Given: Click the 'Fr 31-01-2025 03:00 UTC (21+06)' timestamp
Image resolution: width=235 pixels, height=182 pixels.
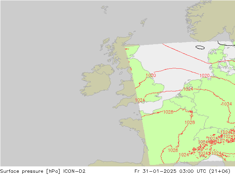Looking at the screenshot, I should [x=182, y=171].
